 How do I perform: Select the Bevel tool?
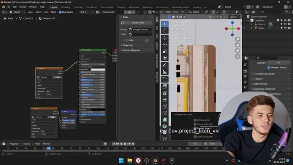coord(165,100)
